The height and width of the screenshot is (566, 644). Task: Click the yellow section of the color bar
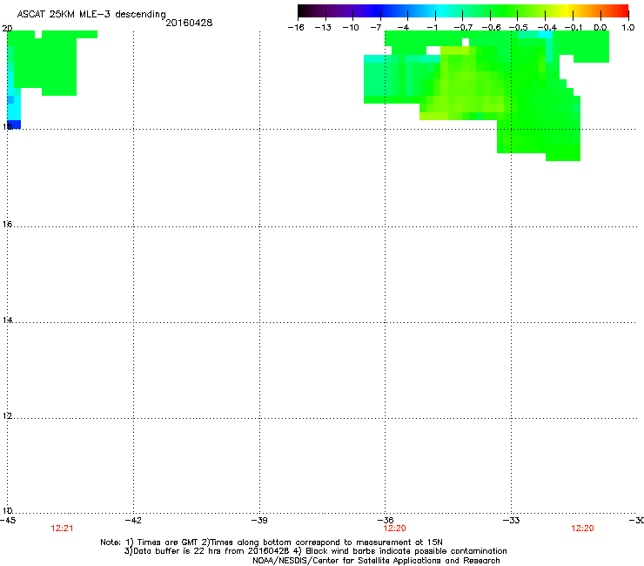click(569, 10)
